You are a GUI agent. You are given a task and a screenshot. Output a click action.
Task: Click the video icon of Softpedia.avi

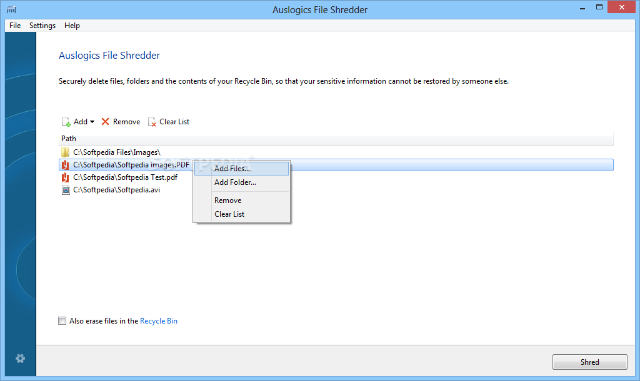(x=65, y=190)
